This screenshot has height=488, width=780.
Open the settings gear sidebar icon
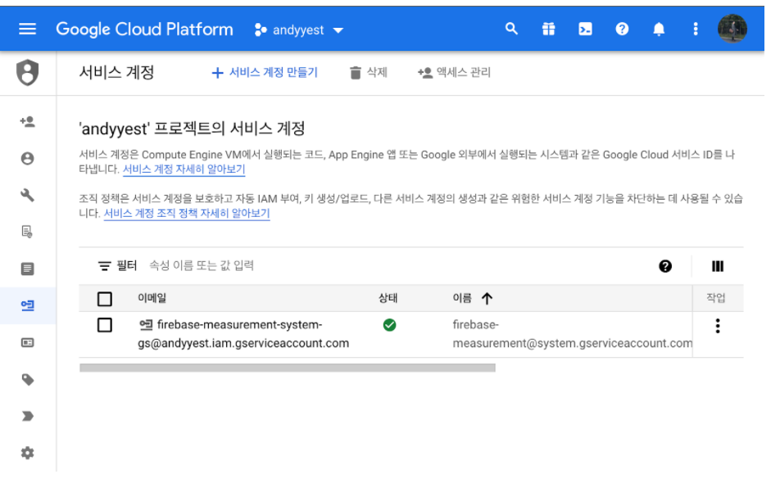pos(27,453)
